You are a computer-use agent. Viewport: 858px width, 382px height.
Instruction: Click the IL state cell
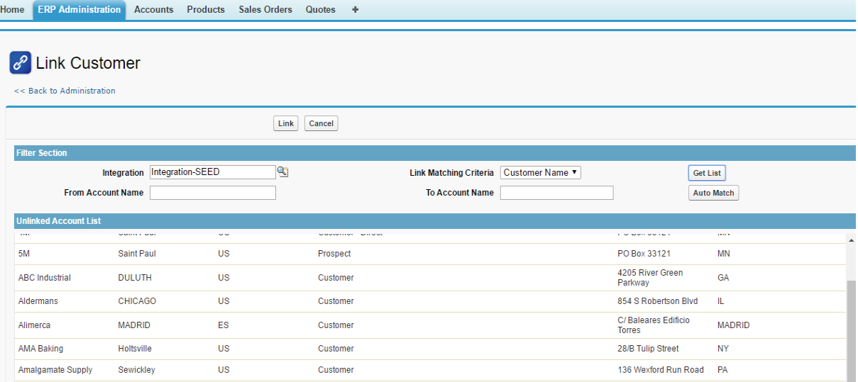click(721, 301)
